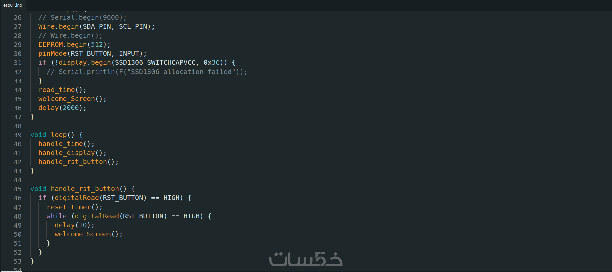The image size is (612, 272).
Task: Switch to the esp01.ino tab
Action: [x=13, y=5]
